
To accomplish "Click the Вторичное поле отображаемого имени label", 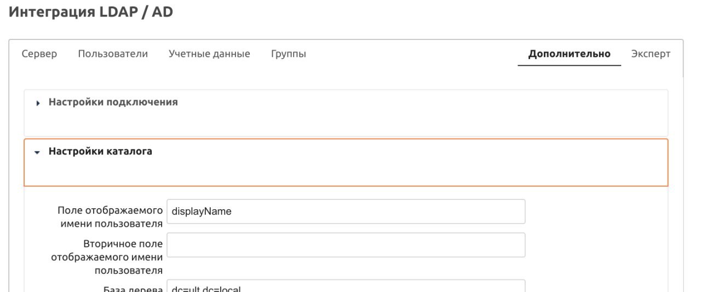I will (107, 257).
